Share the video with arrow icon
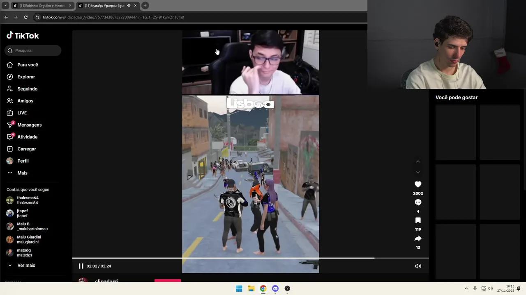 point(418,238)
